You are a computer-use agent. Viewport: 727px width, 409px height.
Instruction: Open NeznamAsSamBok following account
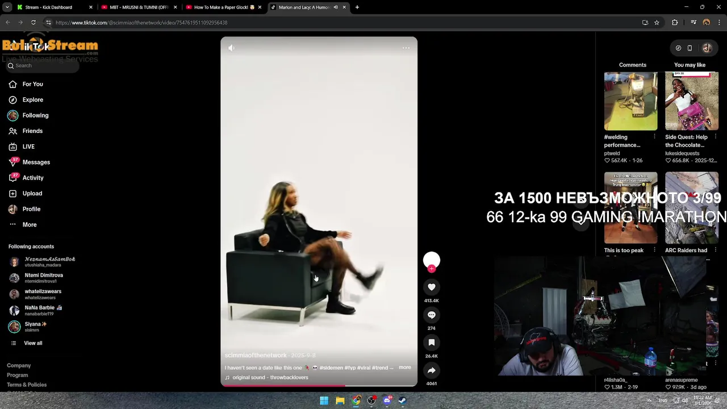point(43,262)
